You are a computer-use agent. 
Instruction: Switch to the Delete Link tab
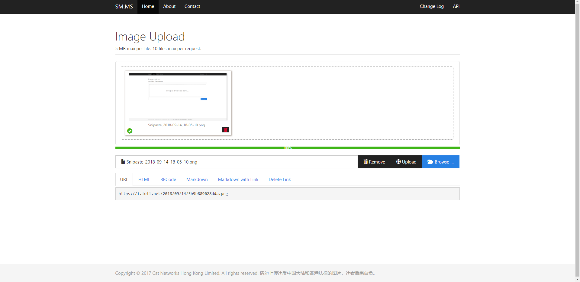click(x=280, y=180)
